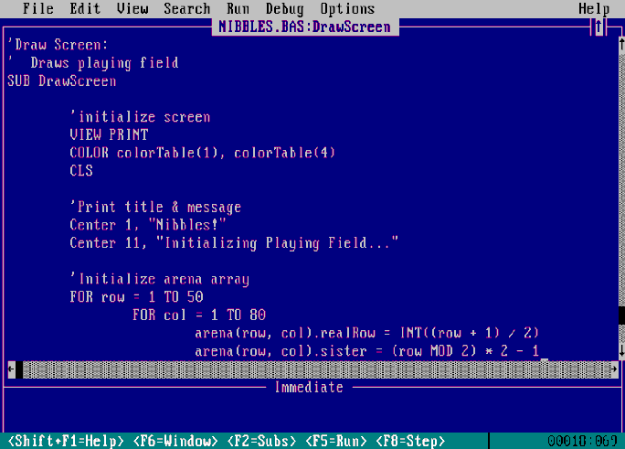
Task: Click horizontal scrollbar right arrow
Action: pyautogui.click(x=613, y=369)
